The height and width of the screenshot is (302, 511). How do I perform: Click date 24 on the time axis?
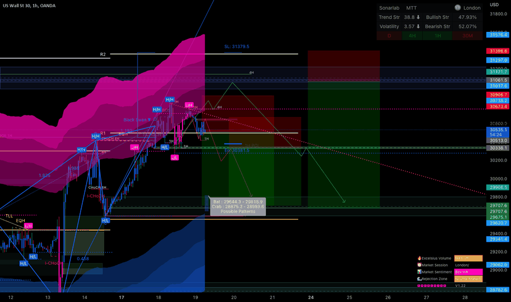311,298
